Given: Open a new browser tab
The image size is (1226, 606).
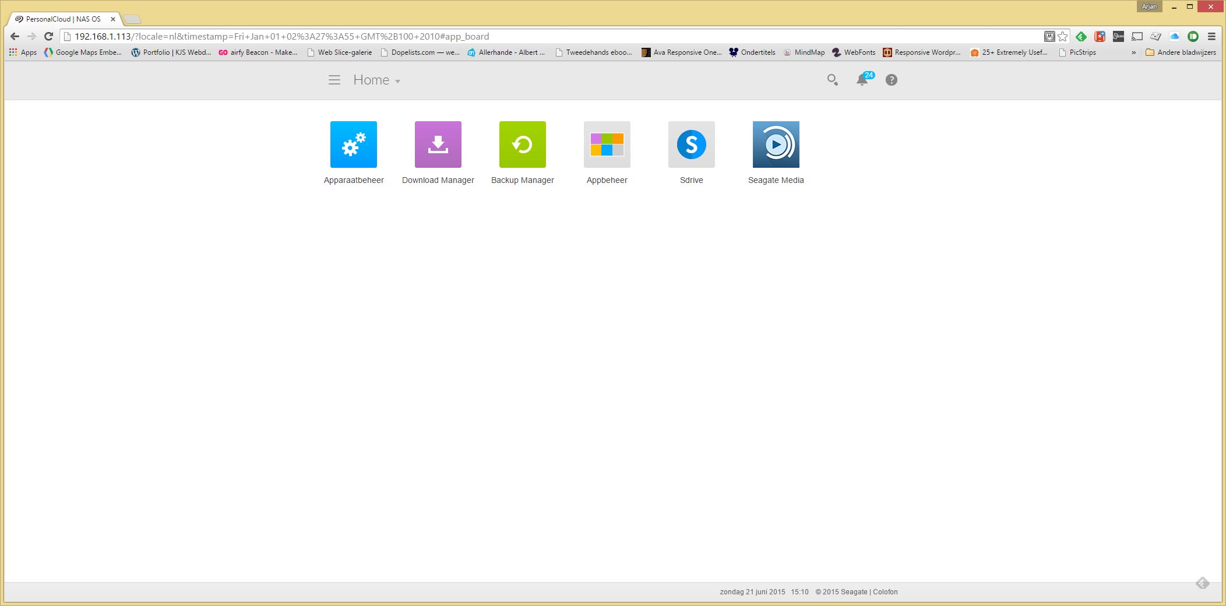Looking at the screenshot, I should (133, 19).
